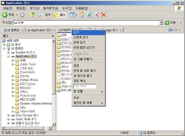
Task: Click the tree scrollbar down arrow
Action: click(54, 124)
